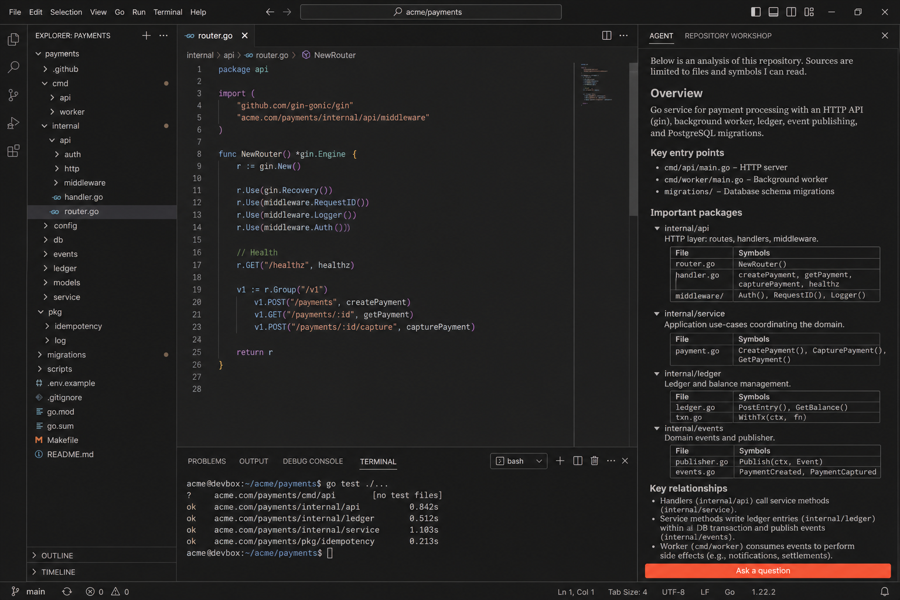Kill the terminal with trash icon

point(595,461)
